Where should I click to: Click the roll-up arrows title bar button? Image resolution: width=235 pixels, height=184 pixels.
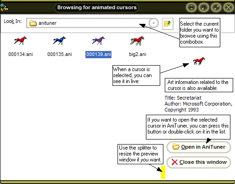point(191,7)
